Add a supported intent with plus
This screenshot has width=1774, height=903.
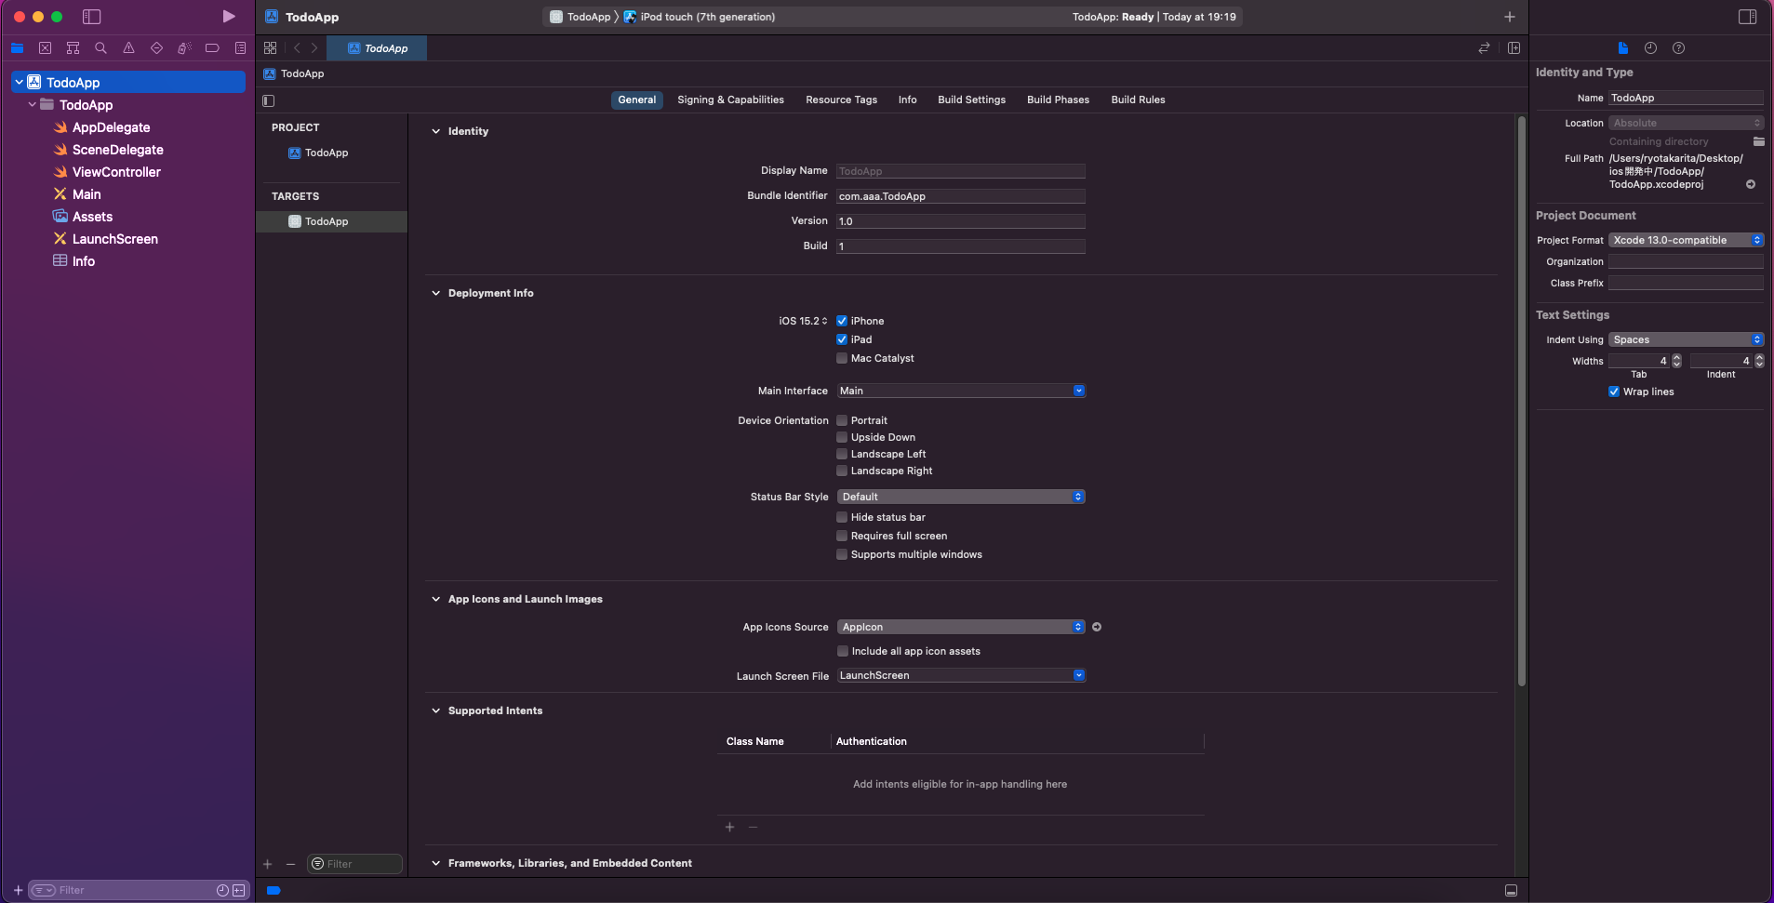pos(729,827)
